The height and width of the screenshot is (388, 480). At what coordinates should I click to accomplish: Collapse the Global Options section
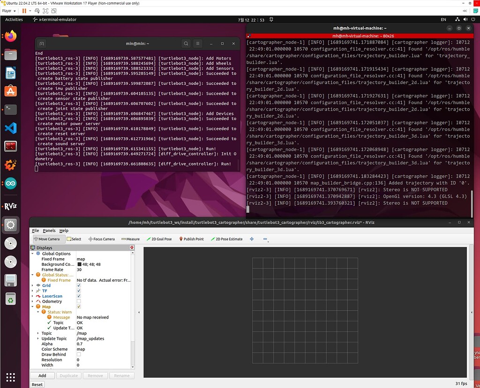(32, 254)
